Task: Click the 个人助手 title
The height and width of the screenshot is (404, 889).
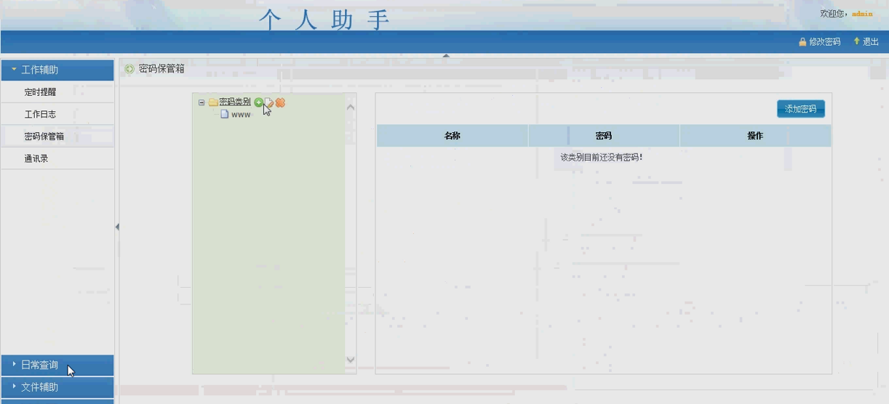Action: (324, 20)
